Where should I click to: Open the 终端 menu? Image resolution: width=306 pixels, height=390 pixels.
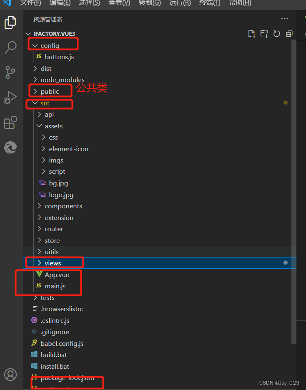[209, 3]
